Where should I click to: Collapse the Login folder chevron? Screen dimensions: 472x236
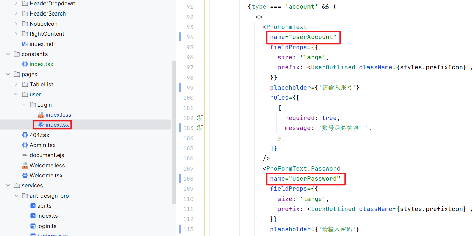pos(24,105)
